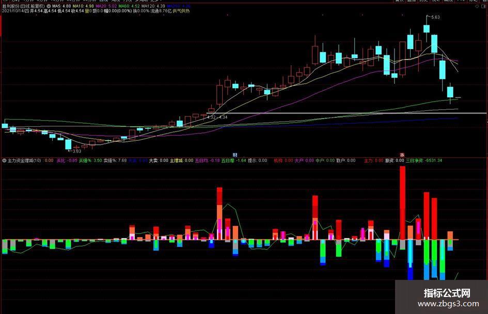Click the 游资: 0.00 value
The height and width of the screenshot is (314, 488).
[x=395, y=161]
